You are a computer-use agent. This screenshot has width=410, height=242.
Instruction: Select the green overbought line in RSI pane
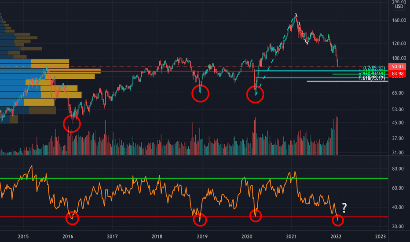point(194,179)
